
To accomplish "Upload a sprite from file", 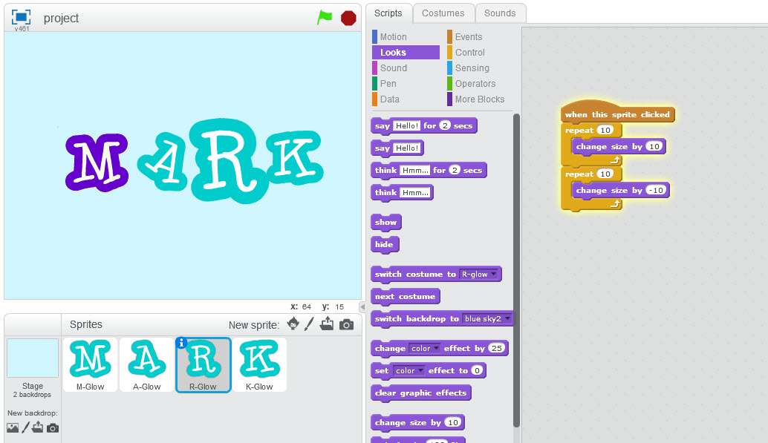I will 328,324.
